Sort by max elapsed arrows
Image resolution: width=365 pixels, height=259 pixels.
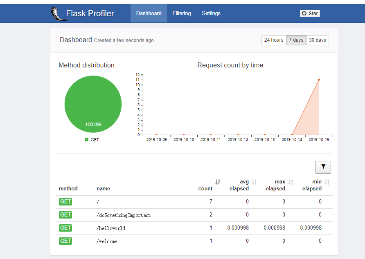click(x=291, y=182)
